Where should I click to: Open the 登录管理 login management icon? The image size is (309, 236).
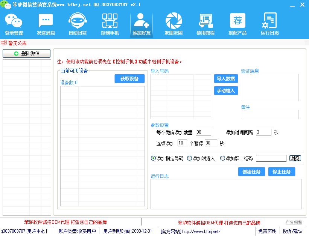[14, 24]
